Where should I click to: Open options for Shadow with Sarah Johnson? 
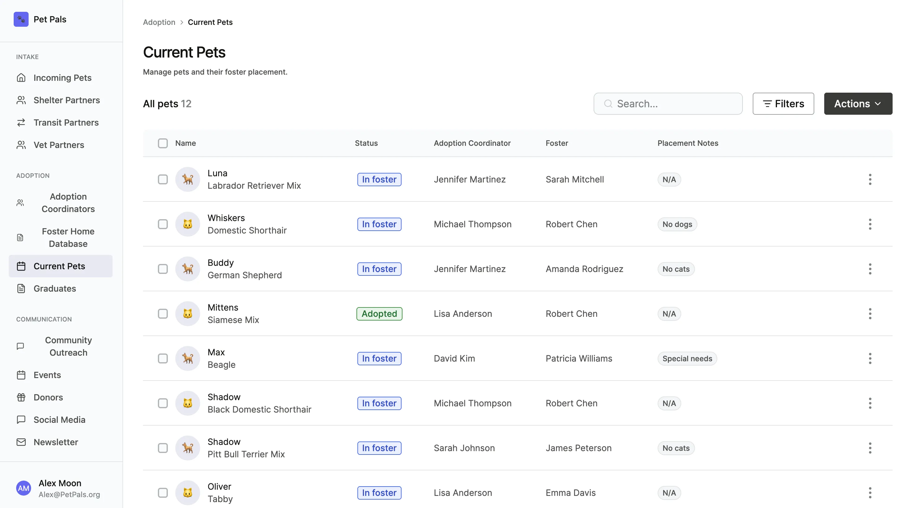pos(870,448)
